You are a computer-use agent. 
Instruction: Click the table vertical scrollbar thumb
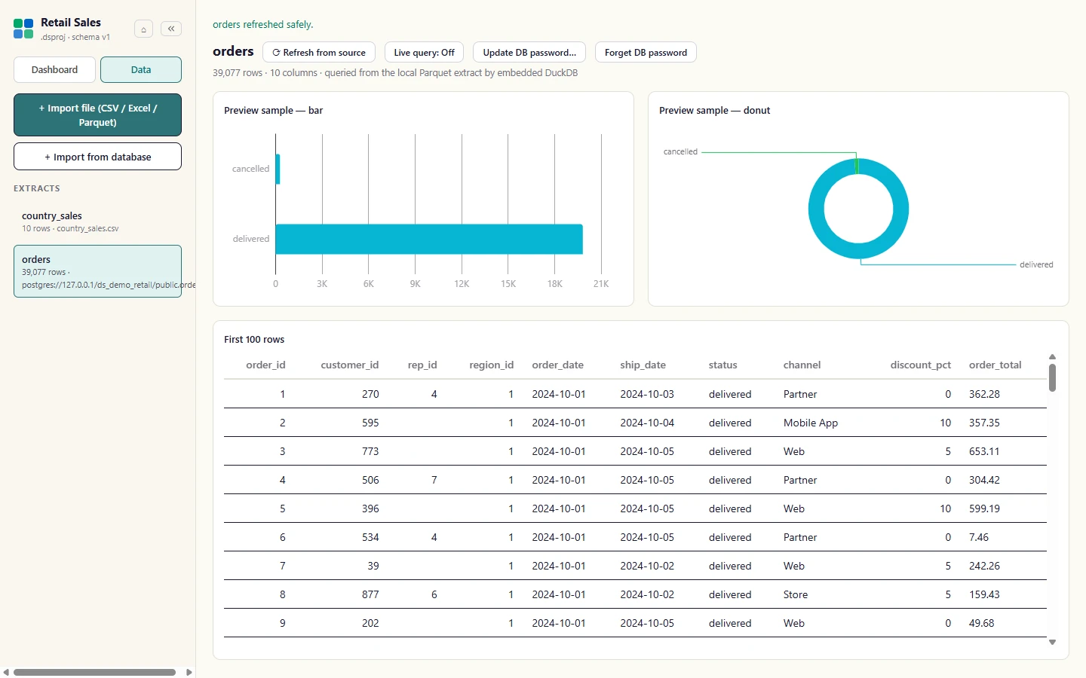(1052, 377)
